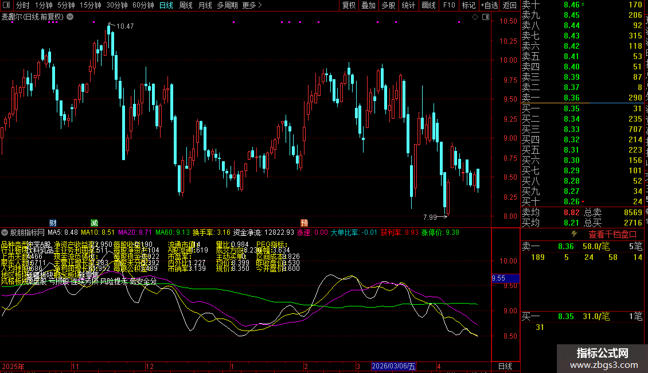Click the lightning bolt quick-trade icon
This screenshot has height=373, width=648.
pos(574,234)
